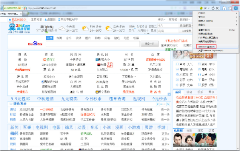Open the 9.9元包邮 link
This screenshot has height=151, width=240.
20,99
